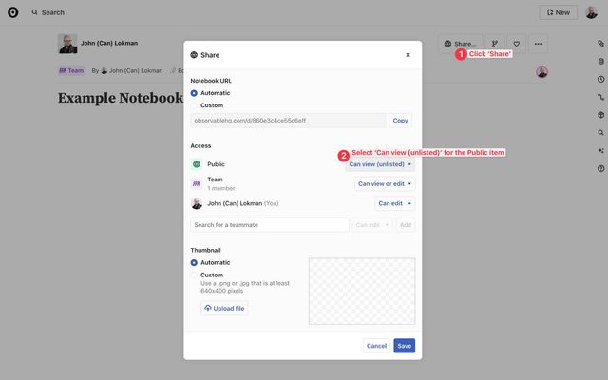Open the three-dot more options menu

pos(539,44)
